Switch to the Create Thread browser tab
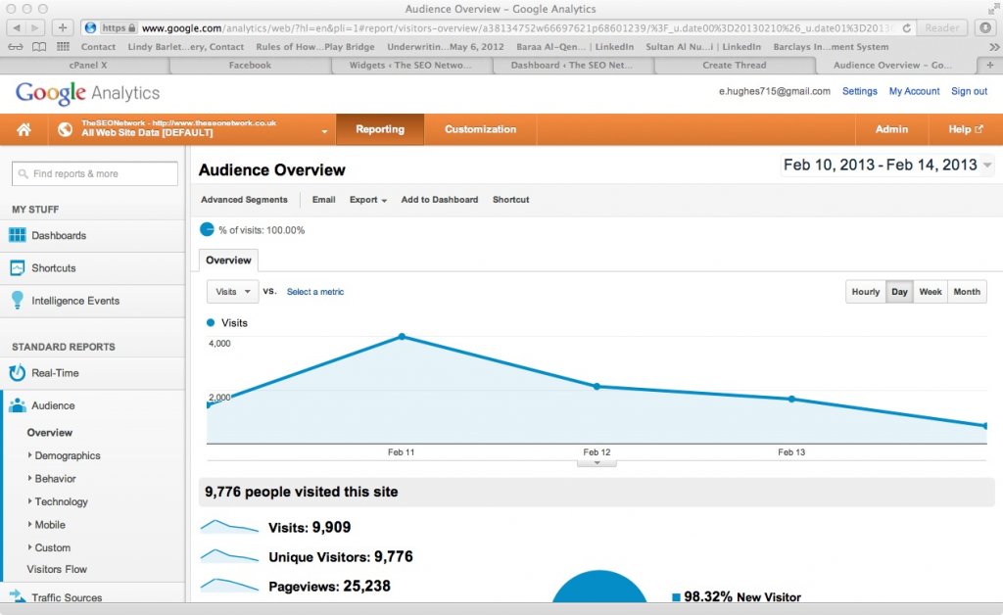This screenshot has width=1003, height=615. [735, 66]
